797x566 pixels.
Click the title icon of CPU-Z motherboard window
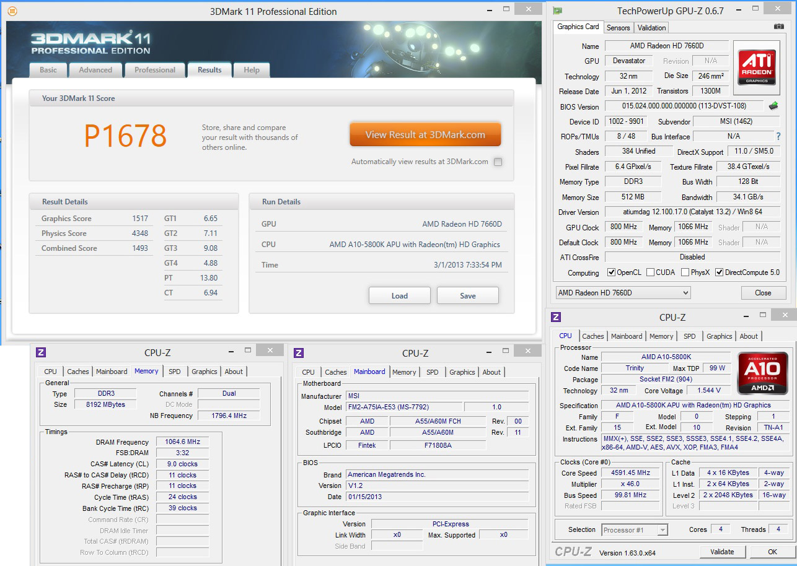click(x=299, y=353)
